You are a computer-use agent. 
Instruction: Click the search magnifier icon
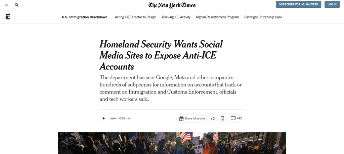click(x=17, y=5)
